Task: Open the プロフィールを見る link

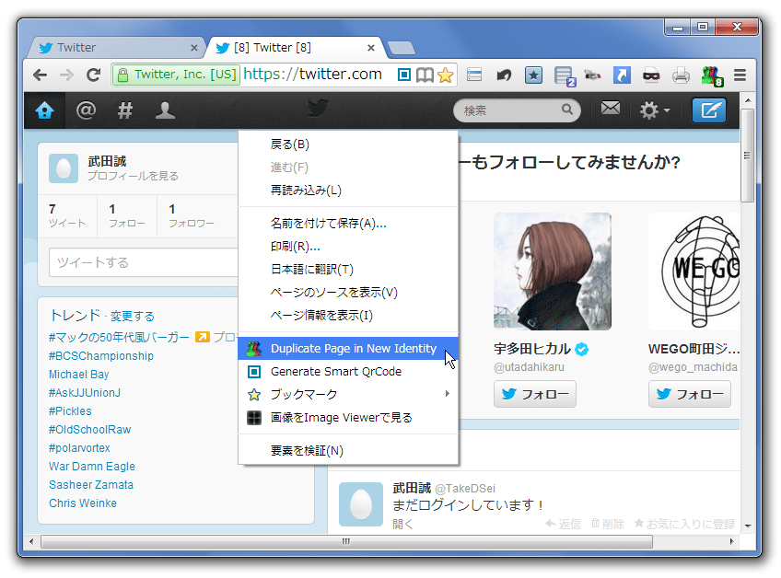Action: tap(133, 176)
